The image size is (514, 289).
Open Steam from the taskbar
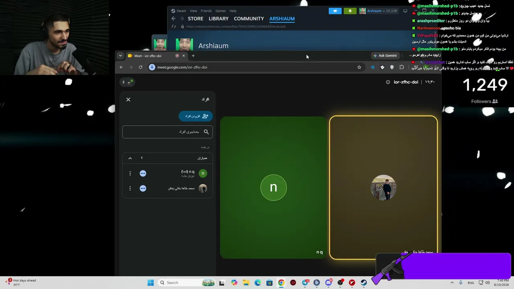pos(364,283)
